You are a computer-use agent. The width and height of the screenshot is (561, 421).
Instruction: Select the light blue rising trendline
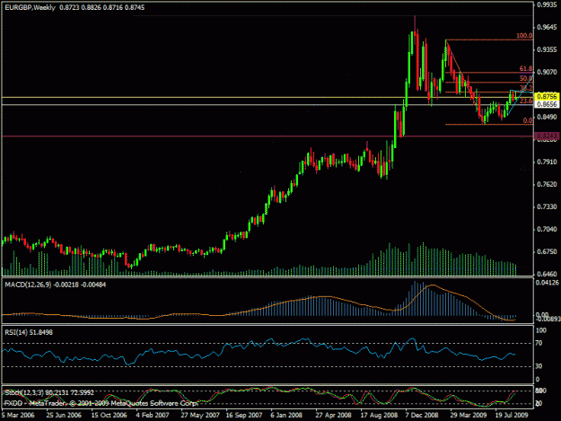(x=519, y=96)
